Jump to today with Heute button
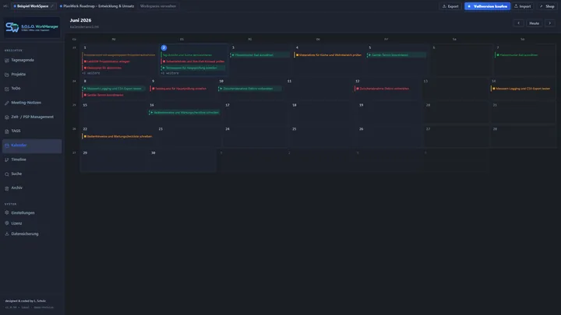 (x=535, y=23)
